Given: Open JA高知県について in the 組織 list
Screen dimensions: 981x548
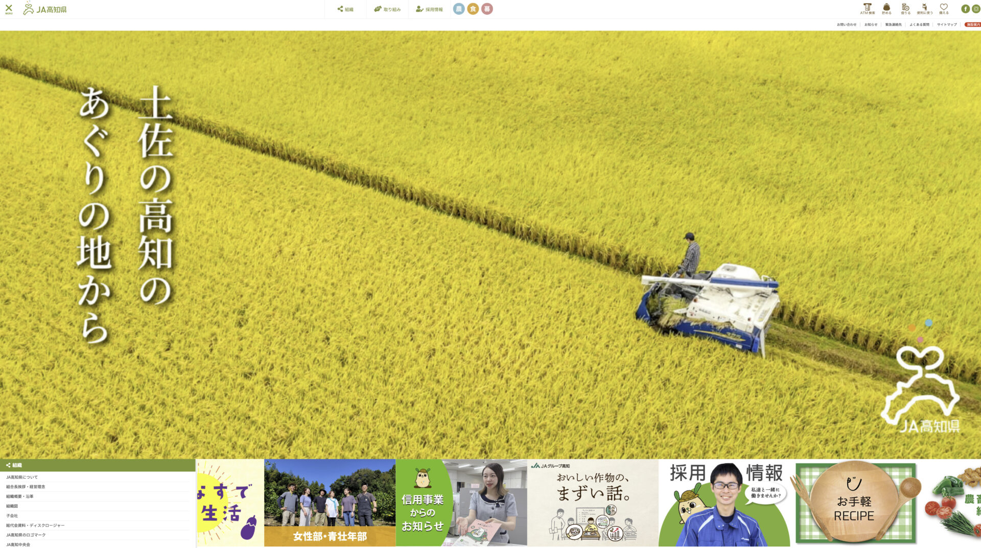Looking at the screenshot, I should 22,477.
